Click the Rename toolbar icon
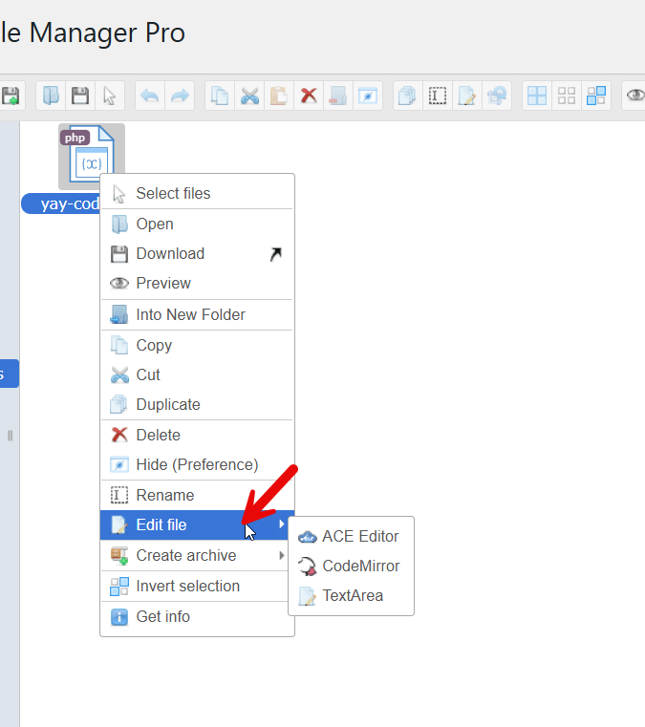645x727 pixels. 438,96
